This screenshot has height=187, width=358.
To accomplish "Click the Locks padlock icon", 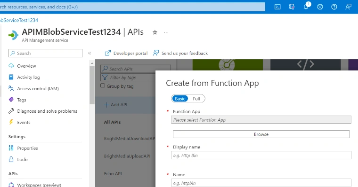I will pos(11,159).
